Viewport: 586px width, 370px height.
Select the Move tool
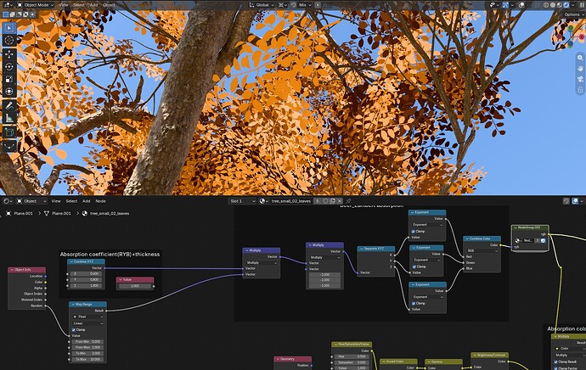(9, 54)
